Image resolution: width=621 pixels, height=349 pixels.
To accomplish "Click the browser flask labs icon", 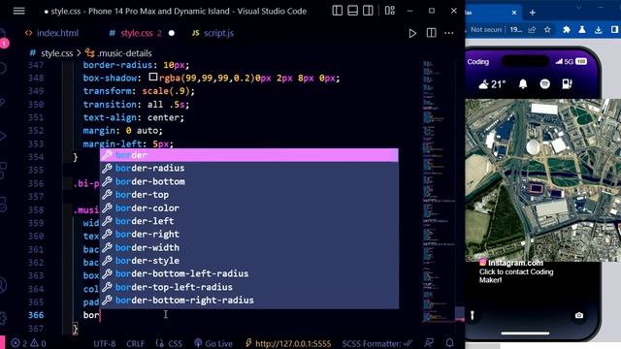I will coord(582,30).
